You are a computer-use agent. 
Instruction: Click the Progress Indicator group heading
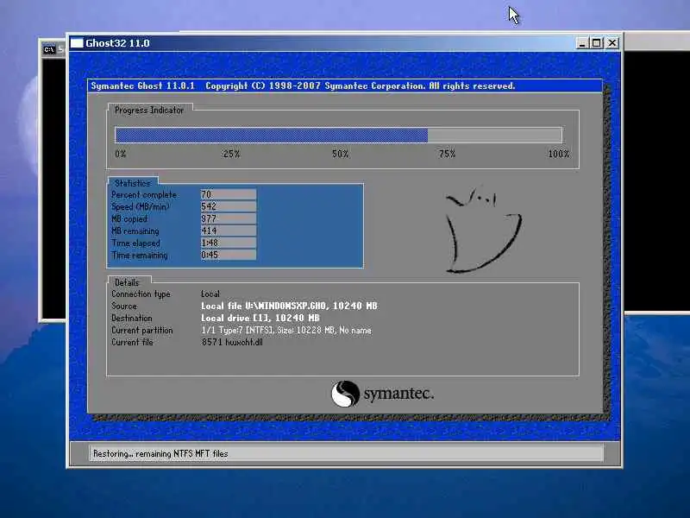point(149,111)
